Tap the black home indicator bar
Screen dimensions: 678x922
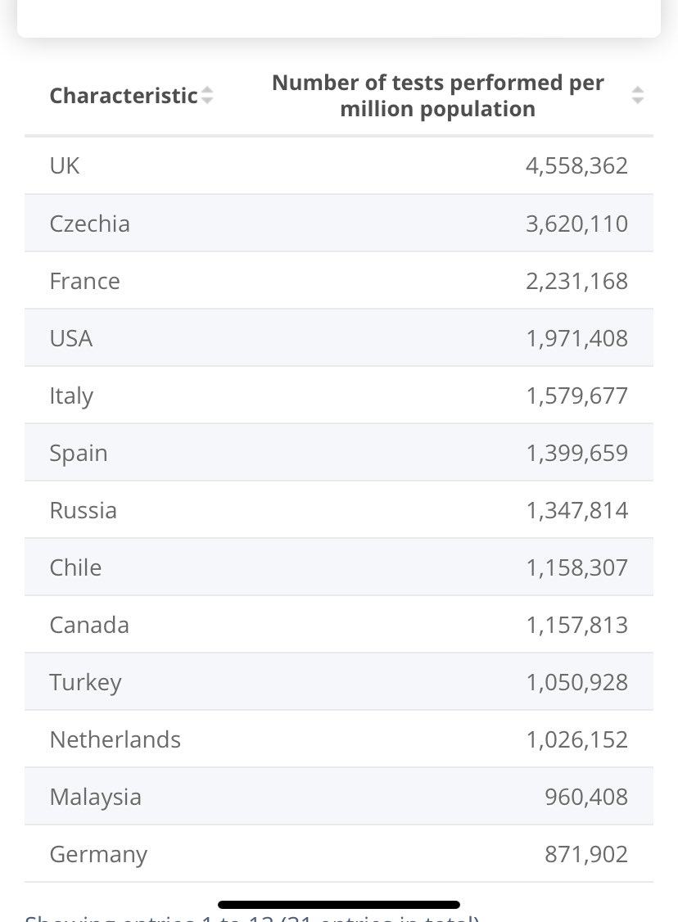pos(339,904)
